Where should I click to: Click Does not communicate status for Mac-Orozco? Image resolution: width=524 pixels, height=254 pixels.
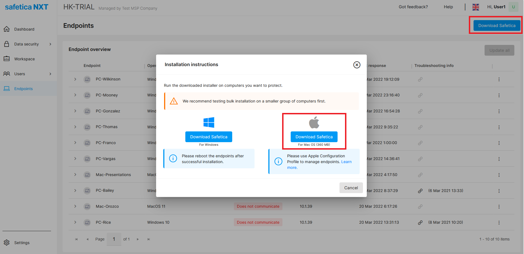(x=258, y=206)
